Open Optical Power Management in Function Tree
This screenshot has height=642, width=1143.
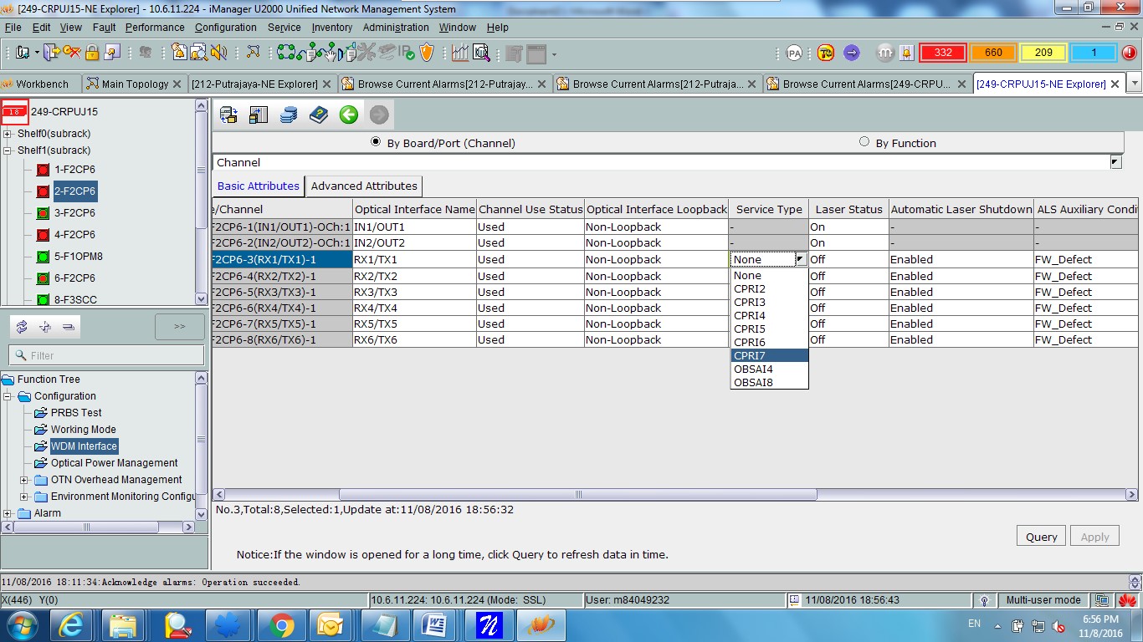tap(115, 463)
